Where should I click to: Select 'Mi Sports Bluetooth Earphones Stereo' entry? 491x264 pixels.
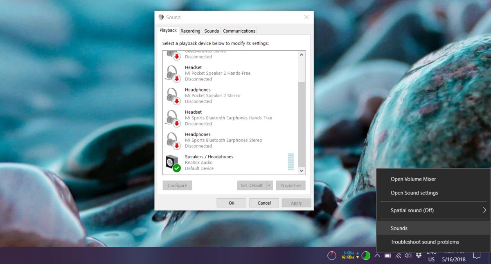[231, 140]
